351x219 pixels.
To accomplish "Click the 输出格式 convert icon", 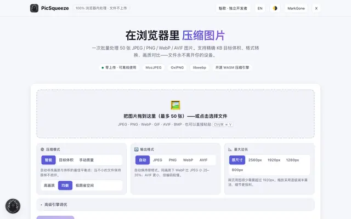I will 137,149.
